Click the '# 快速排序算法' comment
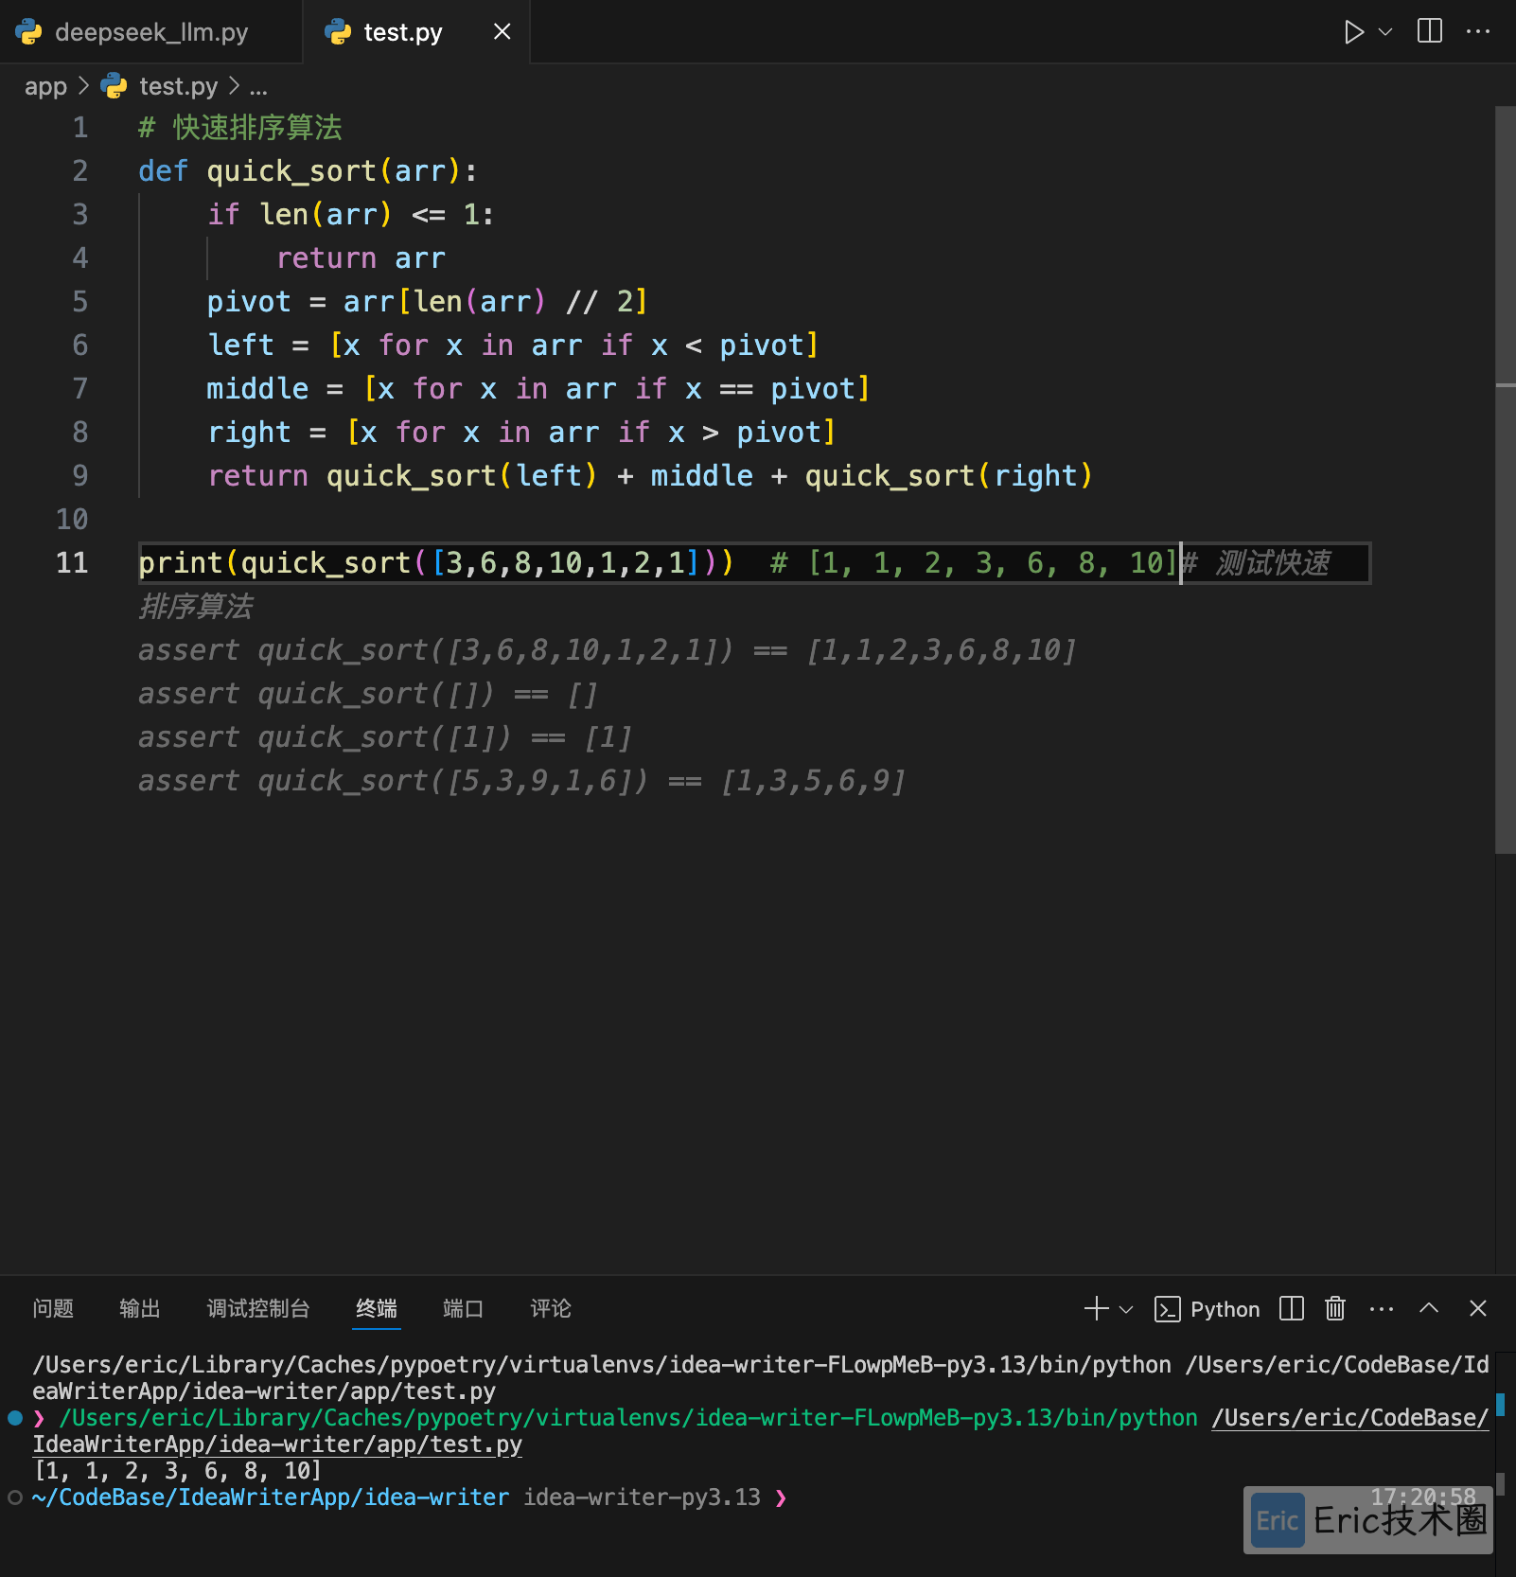This screenshot has width=1516, height=1577. tap(239, 128)
